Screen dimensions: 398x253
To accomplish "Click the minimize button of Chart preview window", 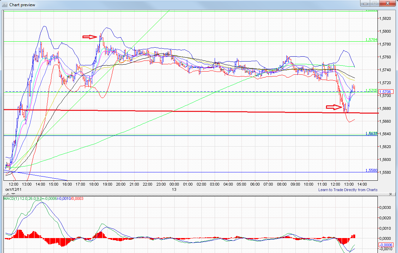I will point(365,4).
